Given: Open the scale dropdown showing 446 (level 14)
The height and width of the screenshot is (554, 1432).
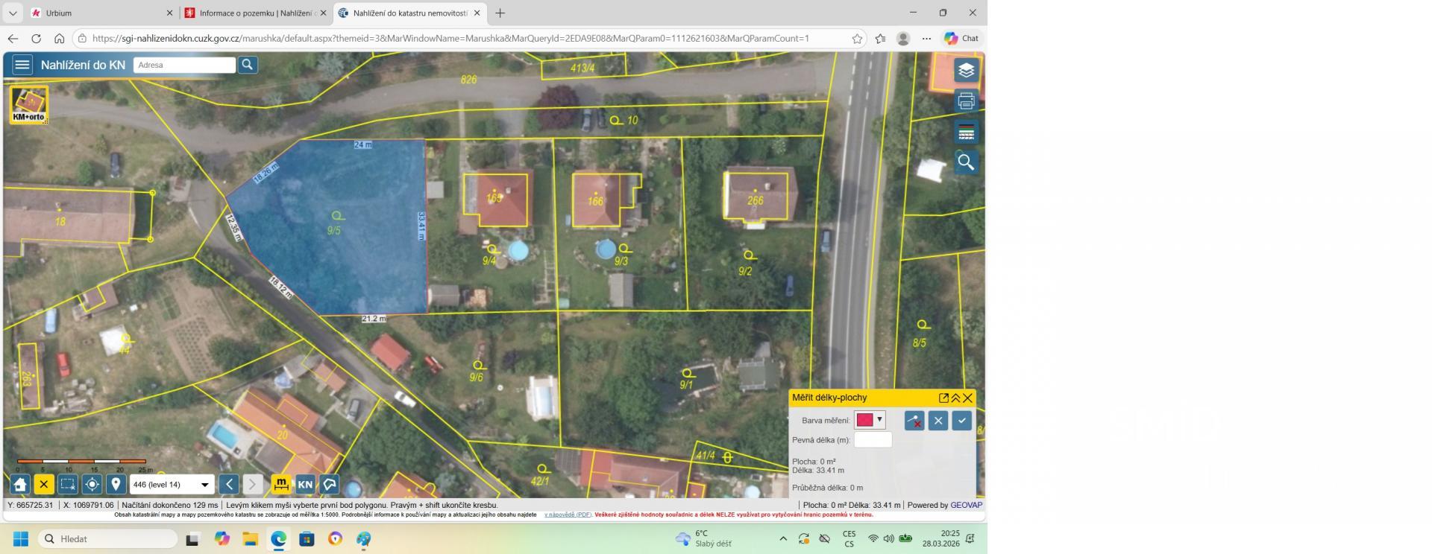Looking at the screenshot, I should (172, 485).
